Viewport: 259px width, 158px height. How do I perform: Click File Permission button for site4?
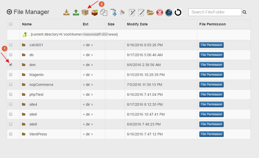click(x=211, y=104)
